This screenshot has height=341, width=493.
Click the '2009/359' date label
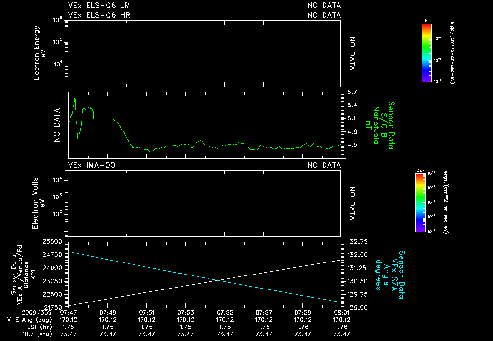37,313
